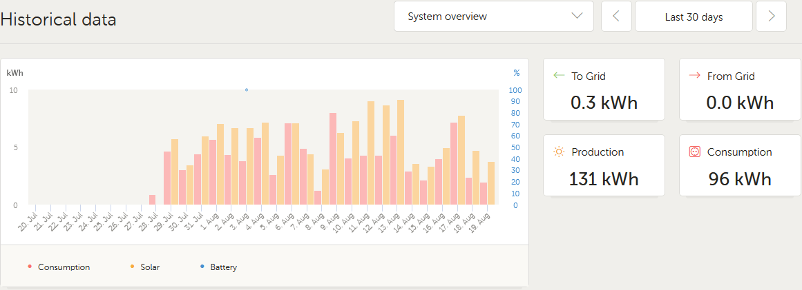
Task: Open the Production 131 kWh card
Action: click(604, 165)
